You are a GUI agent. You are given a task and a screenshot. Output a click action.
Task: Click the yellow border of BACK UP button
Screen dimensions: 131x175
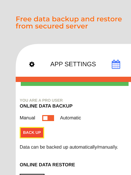point(32,127)
